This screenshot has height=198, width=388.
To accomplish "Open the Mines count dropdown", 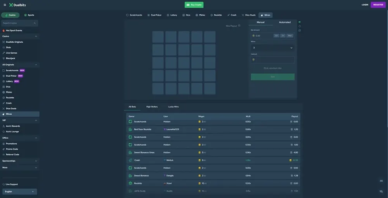I will click(x=273, y=48).
